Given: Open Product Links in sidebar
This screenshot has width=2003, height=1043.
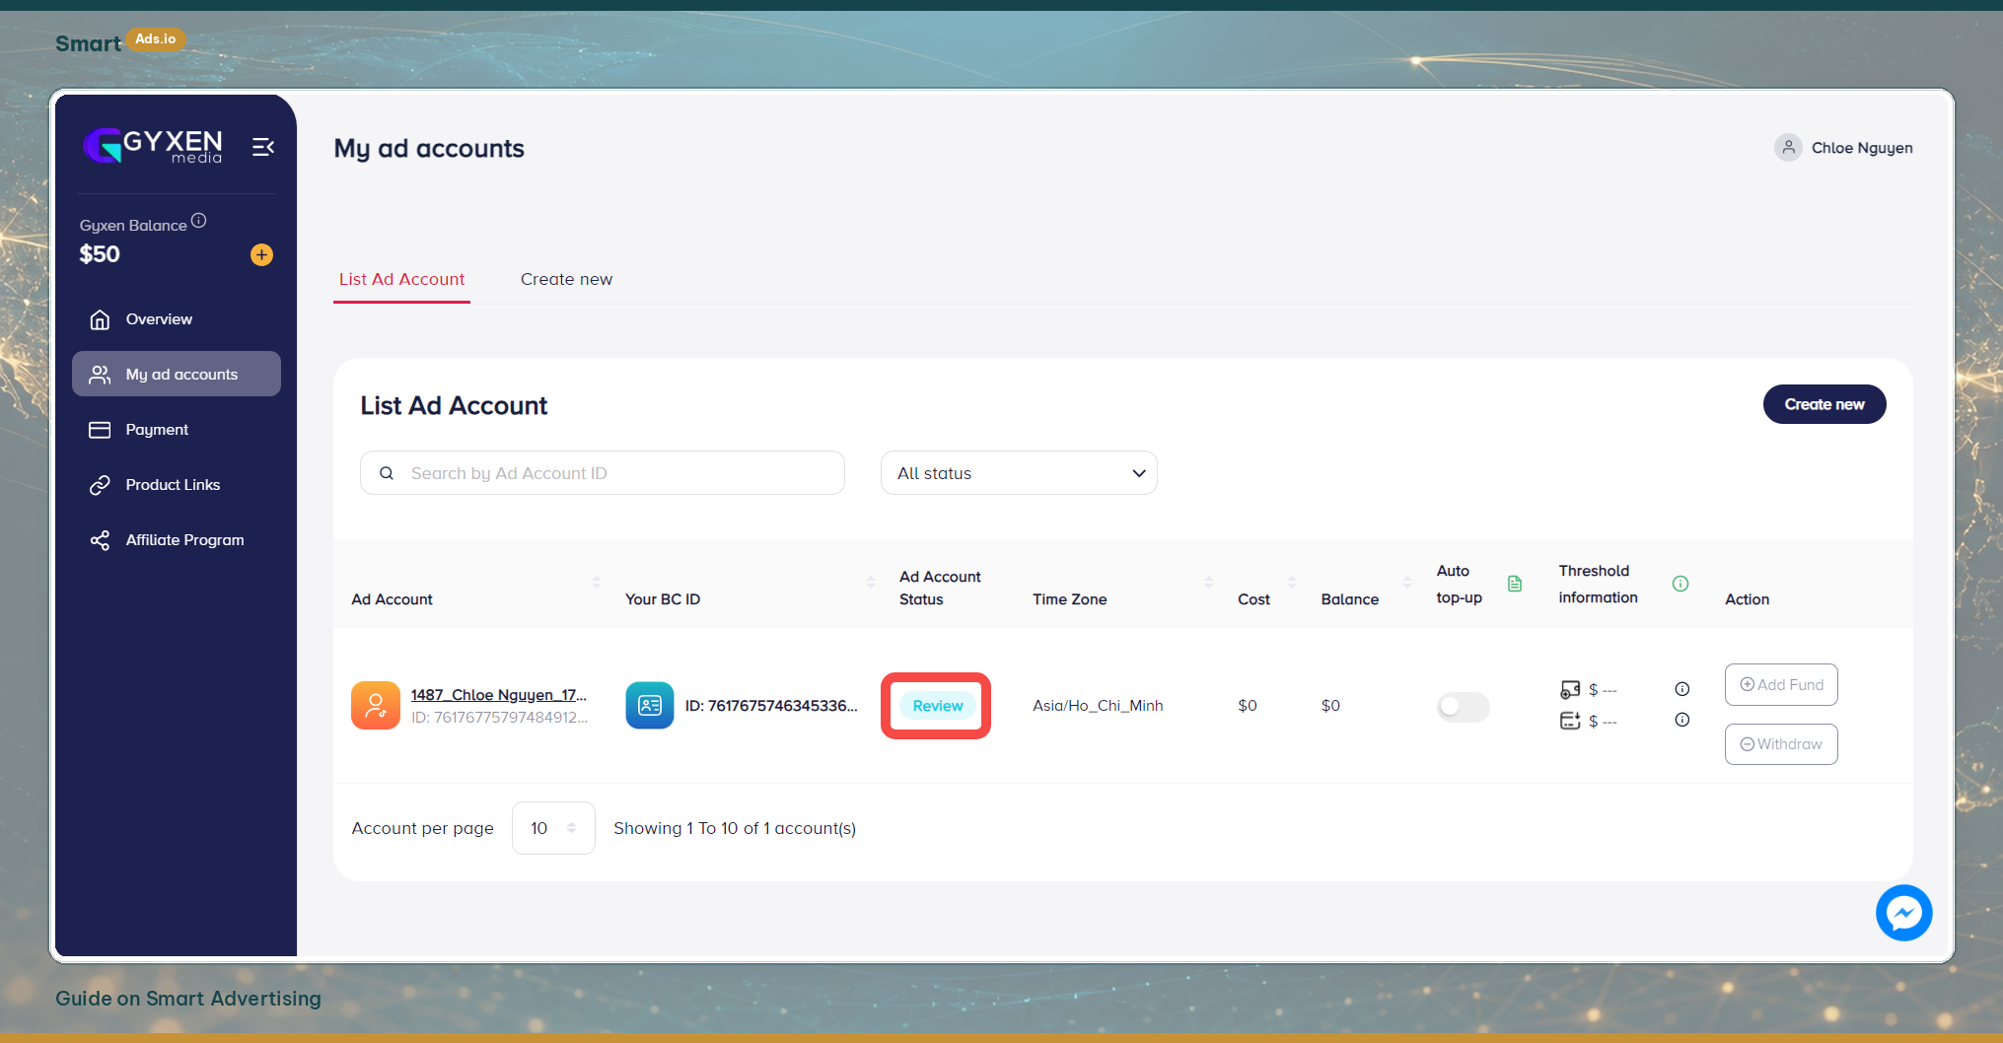Looking at the screenshot, I should (x=177, y=485).
